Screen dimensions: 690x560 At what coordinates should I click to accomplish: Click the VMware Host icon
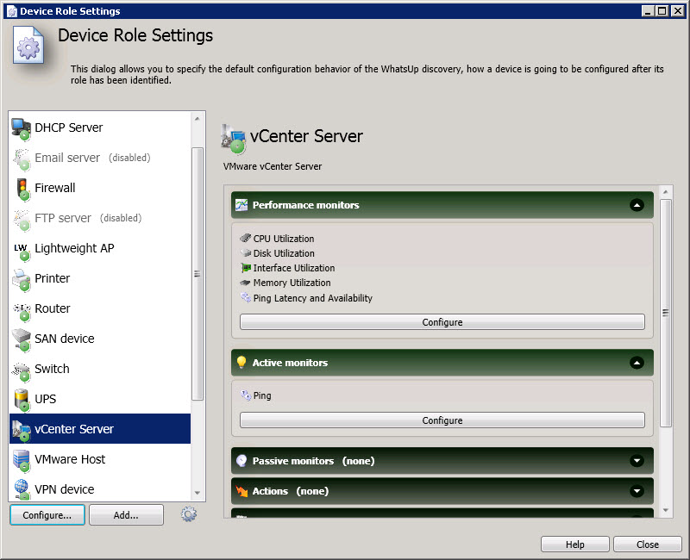tap(21, 459)
